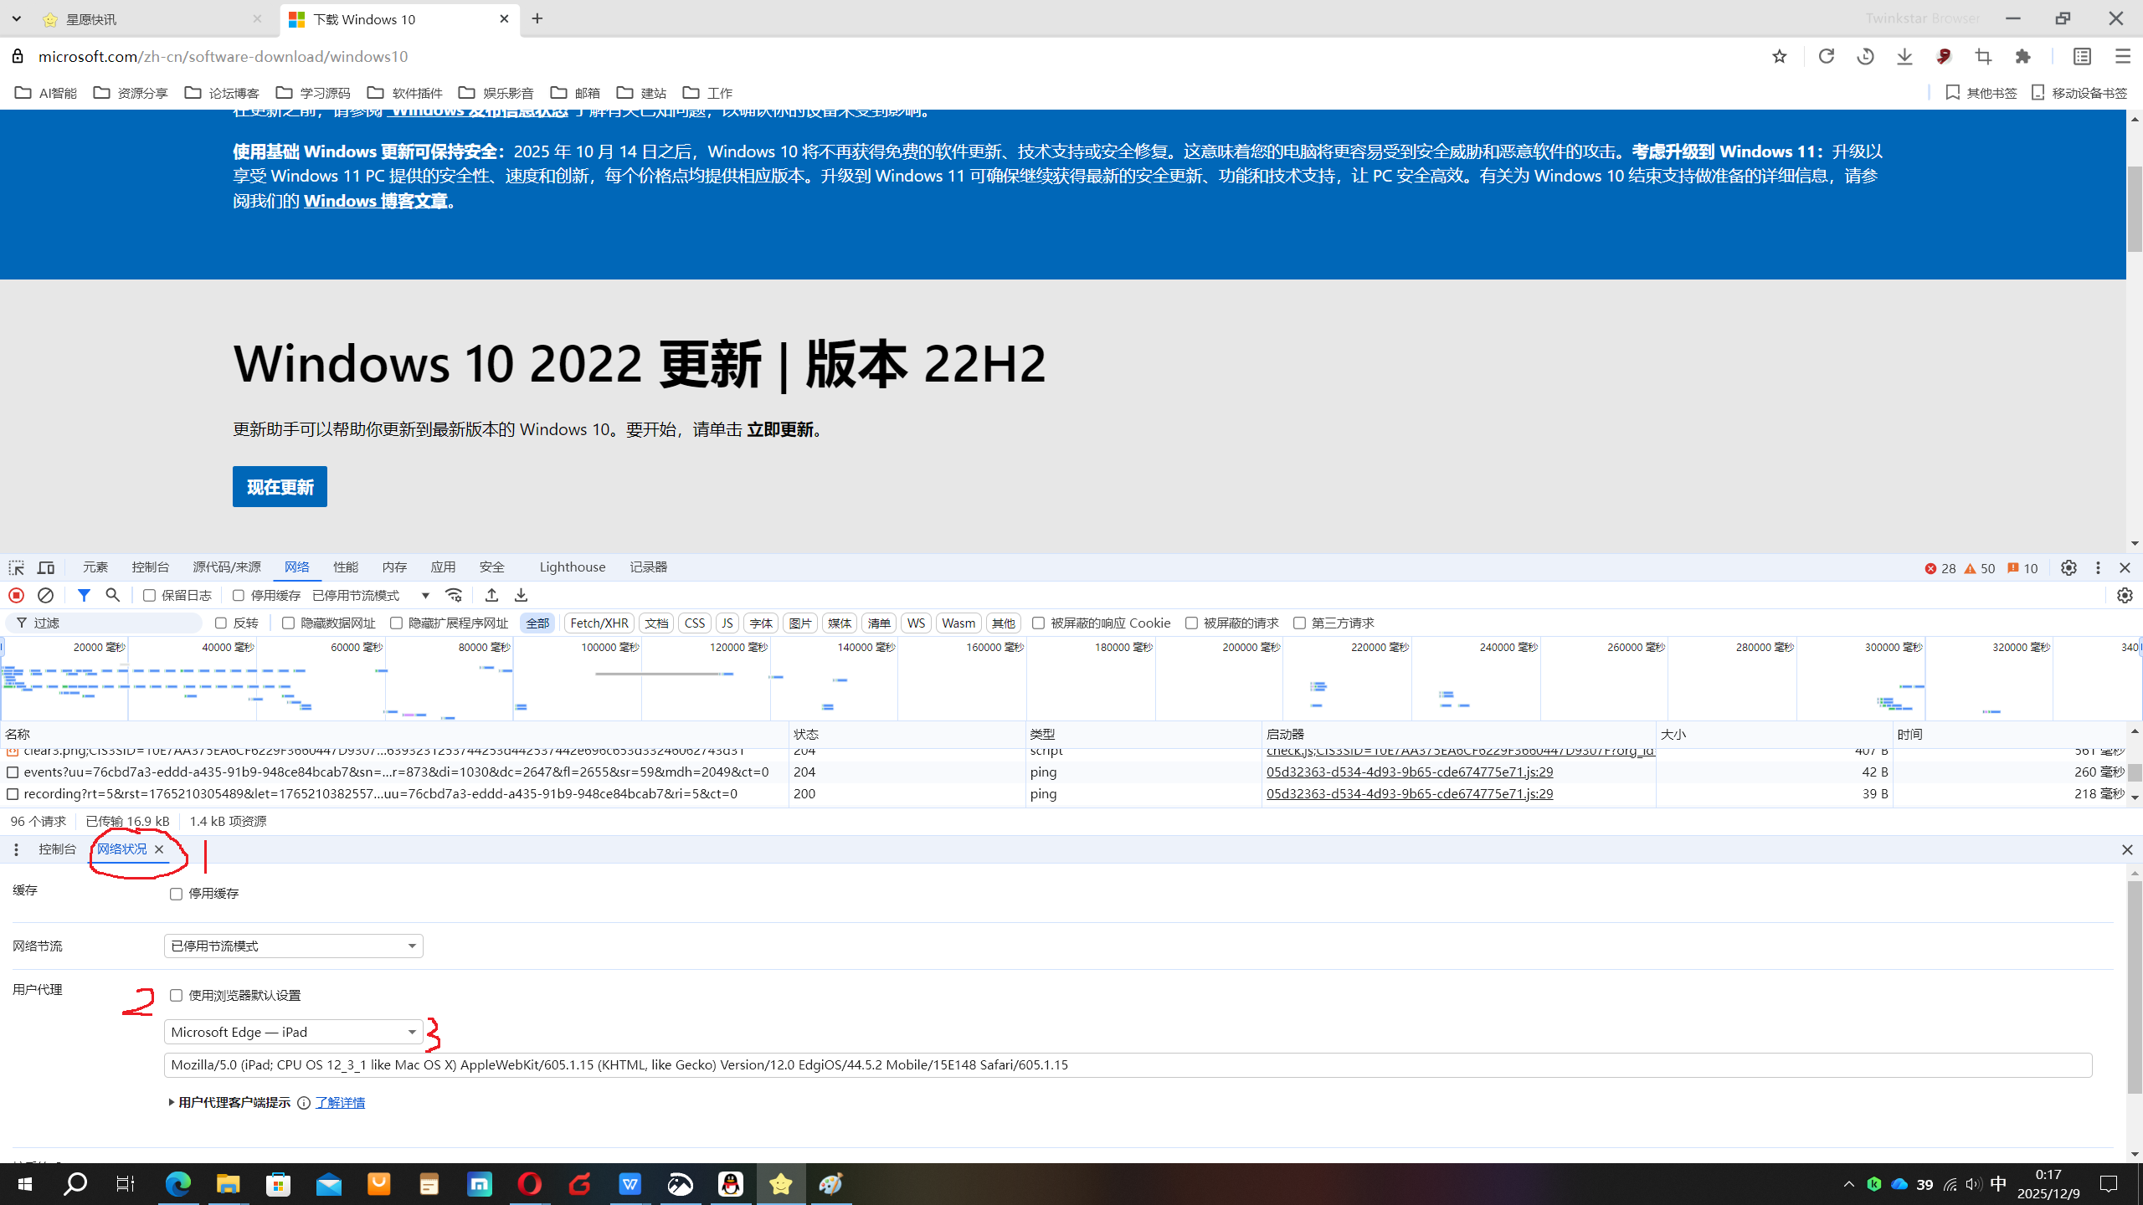
Task: Click the inspect element picker icon
Action: click(x=16, y=567)
